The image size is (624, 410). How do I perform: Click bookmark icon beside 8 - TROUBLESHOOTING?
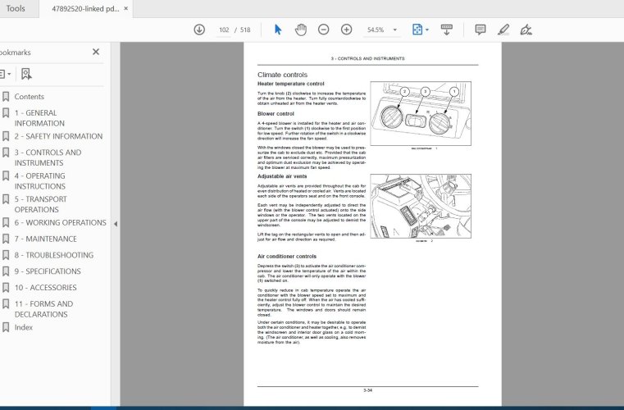[6, 255]
